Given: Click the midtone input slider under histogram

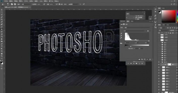Looking at the screenshot, I should pyautogui.click(x=137, y=41).
